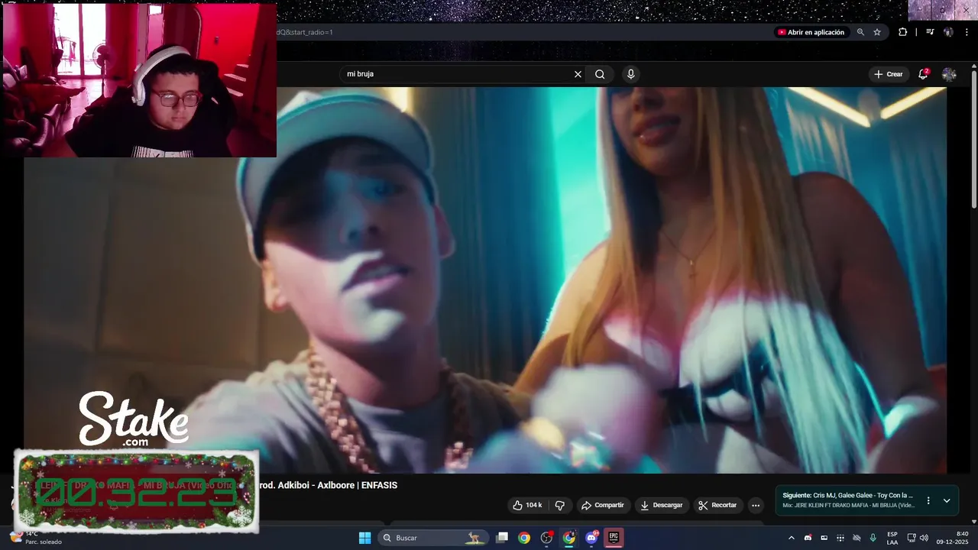The width and height of the screenshot is (978, 550).
Task: Dislike the video with thumbs-down icon
Action: click(560, 505)
